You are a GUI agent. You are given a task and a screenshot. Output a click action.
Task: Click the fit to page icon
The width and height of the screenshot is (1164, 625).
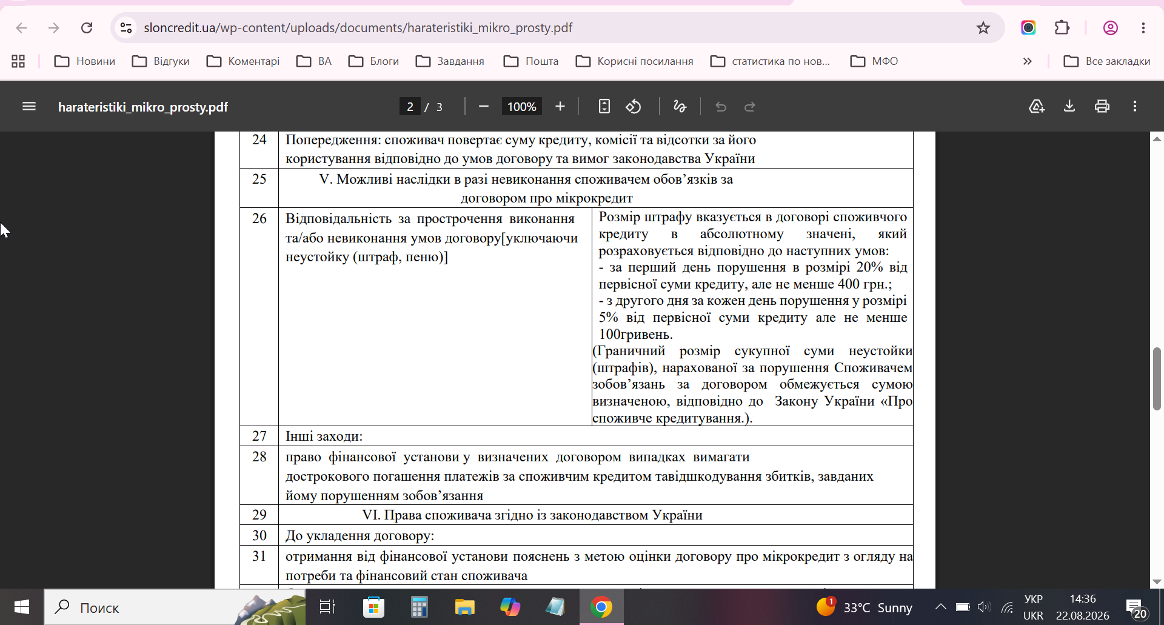pos(604,107)
